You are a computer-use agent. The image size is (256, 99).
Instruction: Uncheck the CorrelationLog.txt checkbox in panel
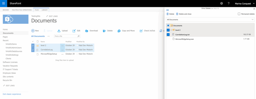(x=168, y=34)
